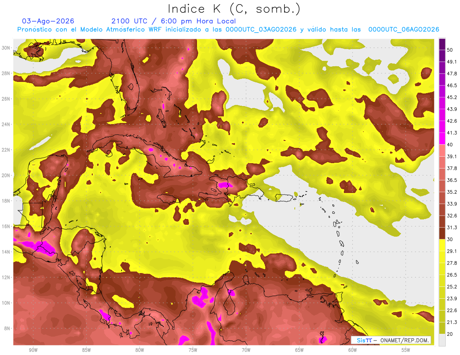Pick the gray colorbar segment below 20
The image size is (460, 355).
[x=442, y=340]
